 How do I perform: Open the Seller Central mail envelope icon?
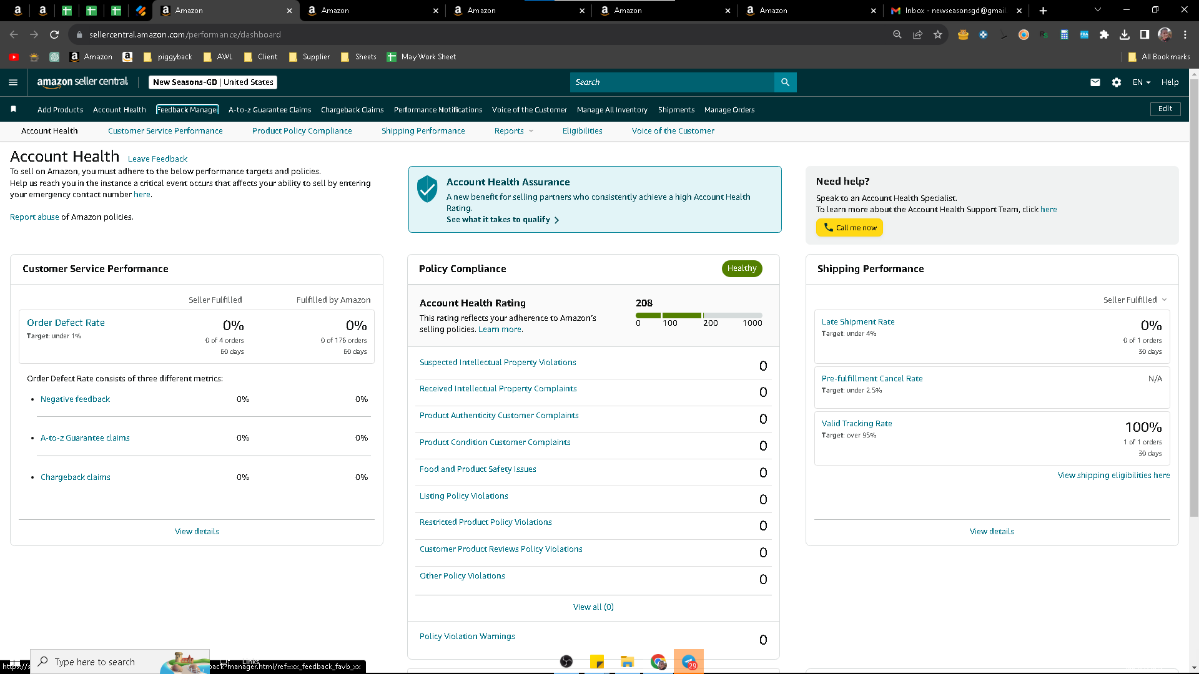[1095, 82]
